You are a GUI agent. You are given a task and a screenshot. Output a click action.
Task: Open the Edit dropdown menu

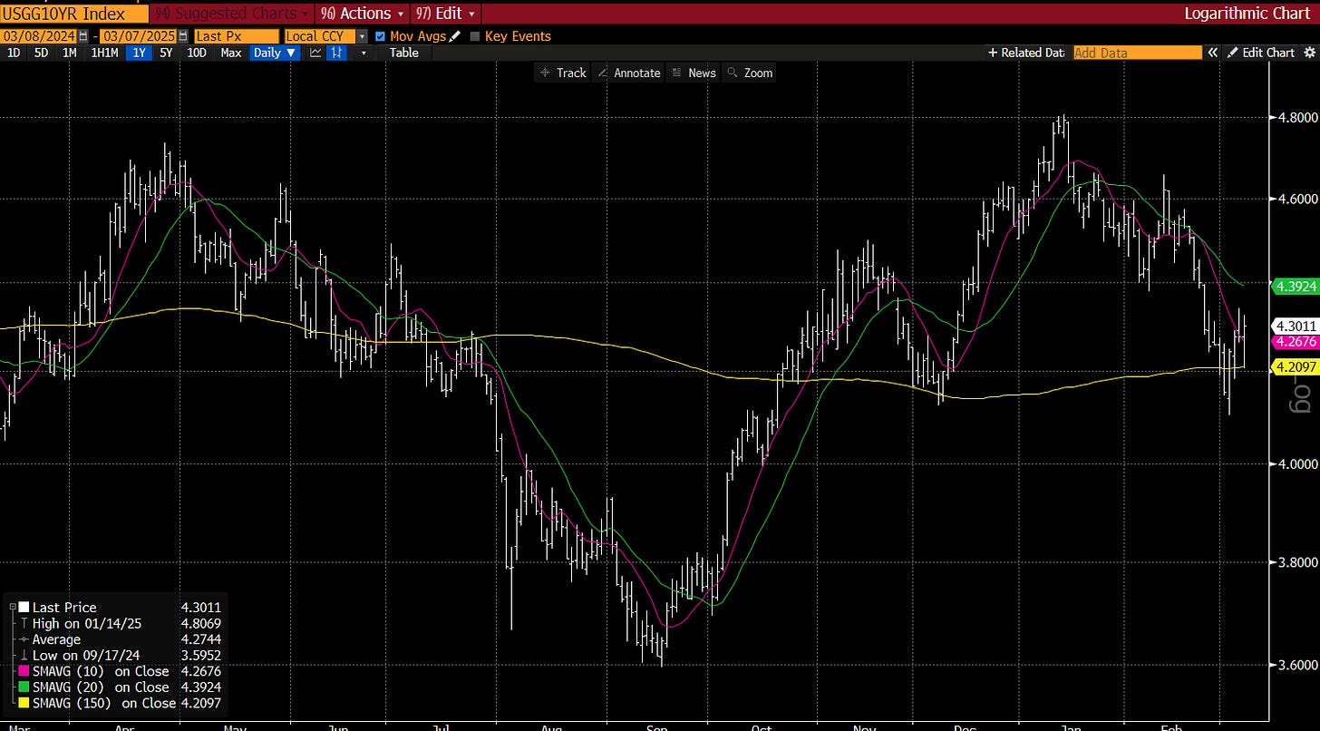tap(445, 14)
